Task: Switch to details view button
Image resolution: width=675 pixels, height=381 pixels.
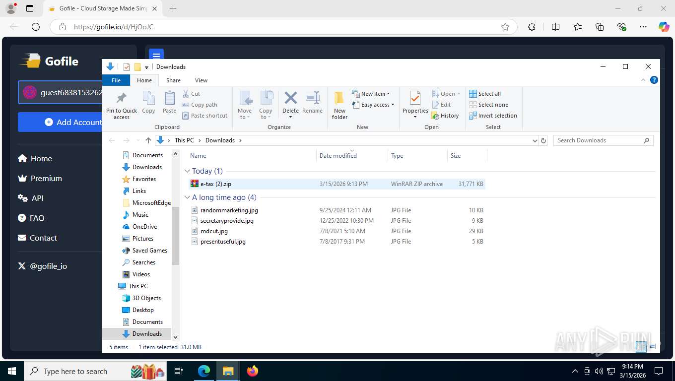Action: (x=641, y=347)
